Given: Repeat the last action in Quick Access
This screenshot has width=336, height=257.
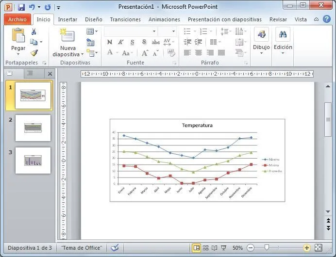Looking at the screenshot, I should point(48,7).
